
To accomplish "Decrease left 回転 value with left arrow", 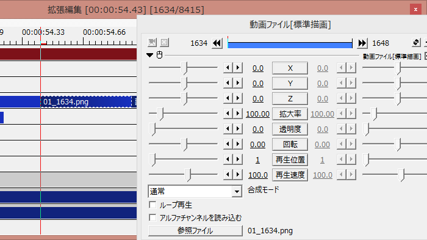I will (228, 144).
